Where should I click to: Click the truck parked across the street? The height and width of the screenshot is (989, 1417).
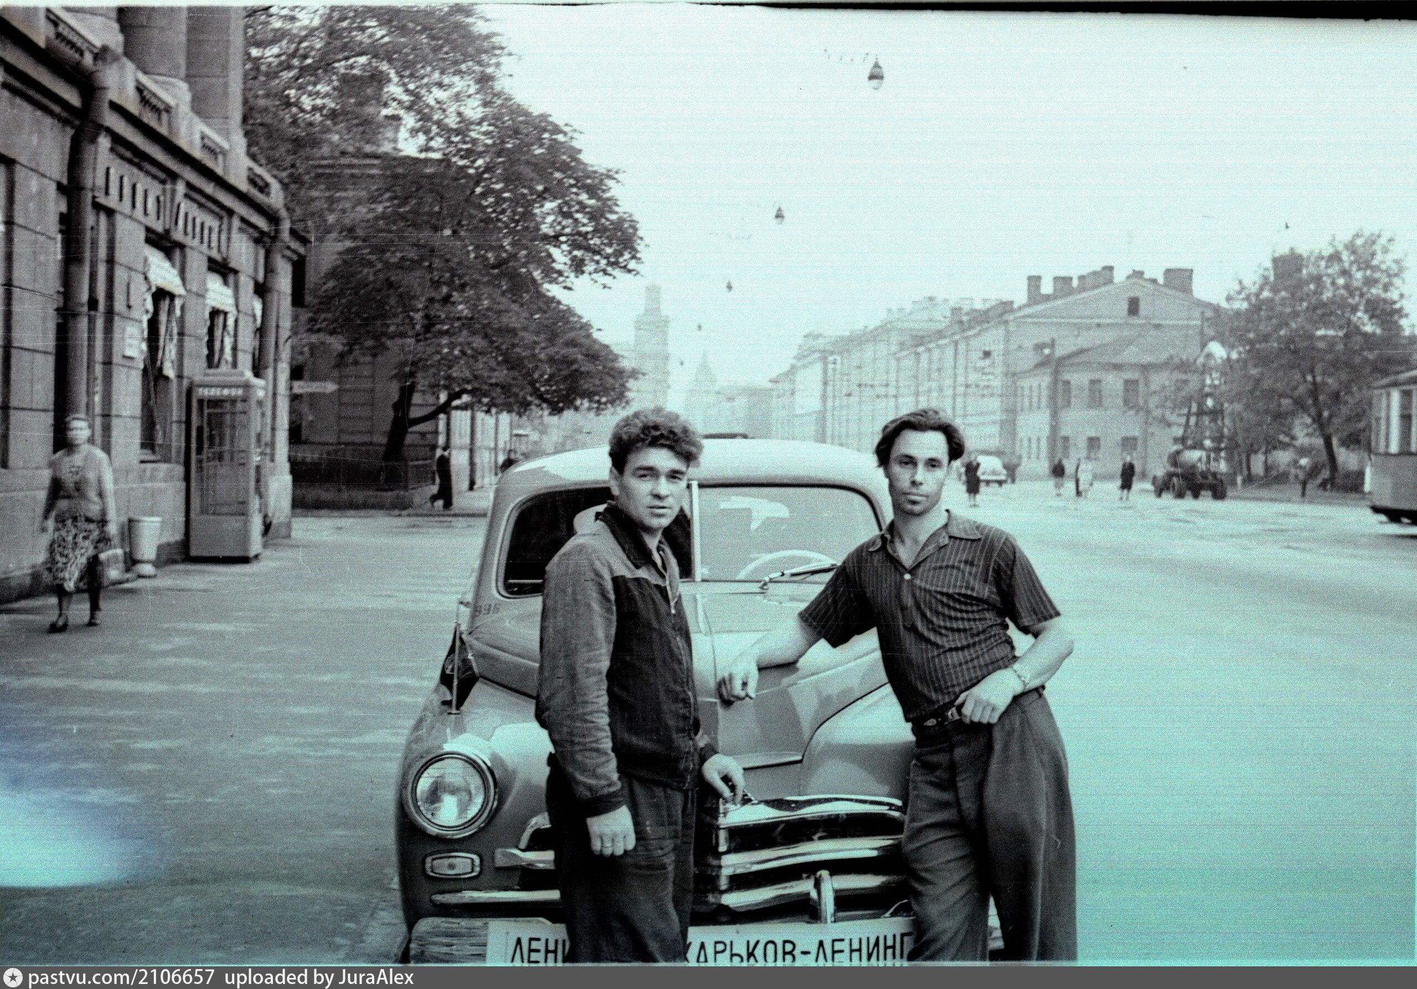click(x=1190, y=472)
